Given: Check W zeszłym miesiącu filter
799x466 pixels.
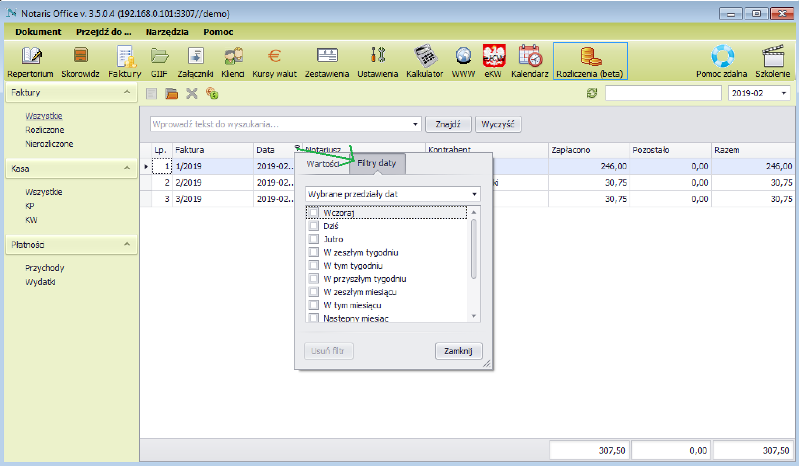Looking at the screenshot, I should [314, 292].
